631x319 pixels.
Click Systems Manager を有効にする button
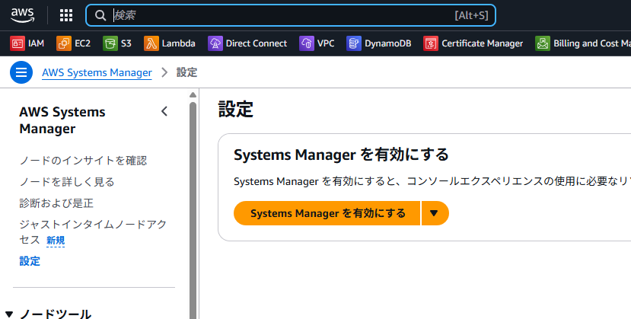327,213
